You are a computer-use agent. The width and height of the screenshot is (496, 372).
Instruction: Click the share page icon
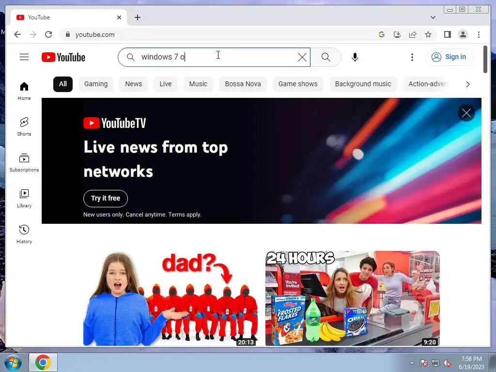[x=413, y=34]
